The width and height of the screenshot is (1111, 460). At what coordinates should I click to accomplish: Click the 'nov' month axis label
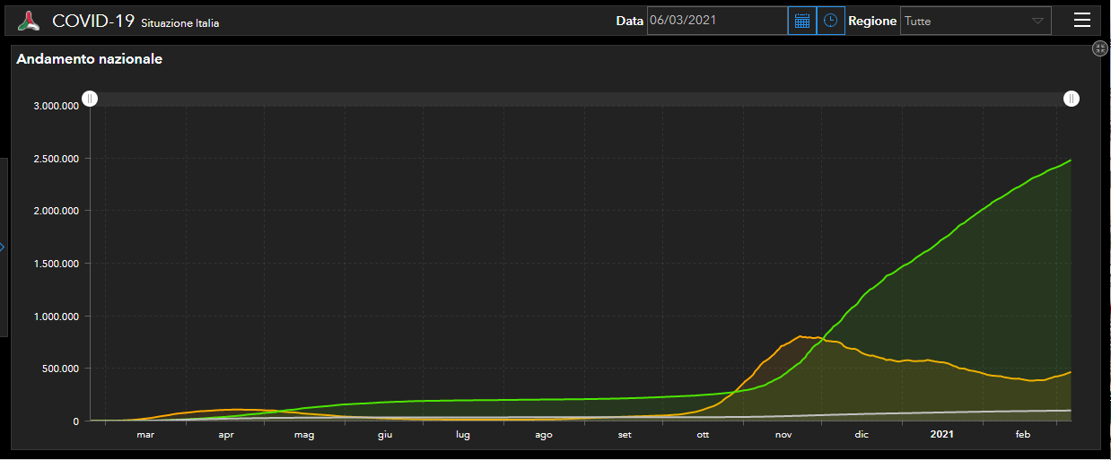point(783,435)
